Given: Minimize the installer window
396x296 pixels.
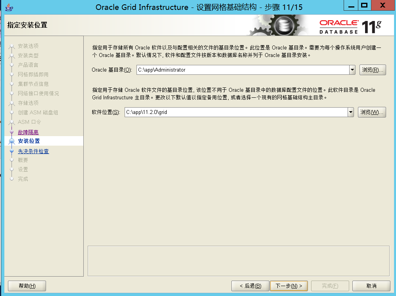Looking at the screenshot, I should pyautogui.click(x=351, y=5).
